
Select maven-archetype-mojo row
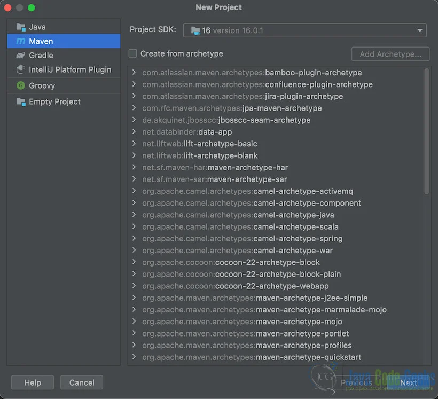277,322
